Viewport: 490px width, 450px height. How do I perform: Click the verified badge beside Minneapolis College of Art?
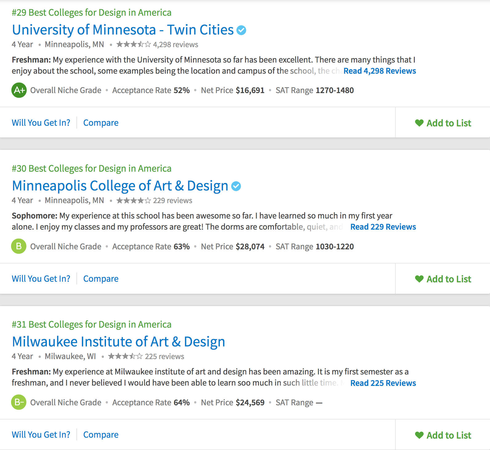[236, 186]
